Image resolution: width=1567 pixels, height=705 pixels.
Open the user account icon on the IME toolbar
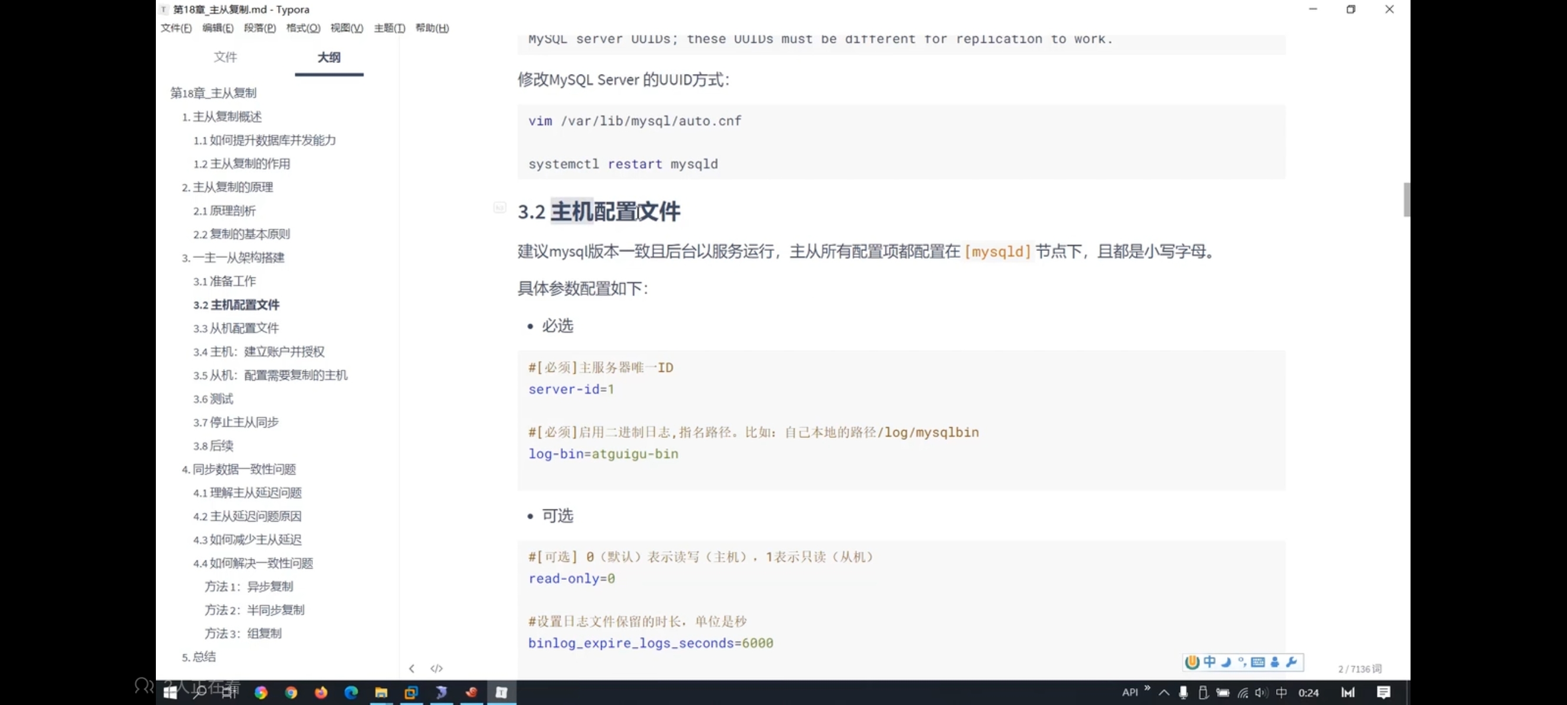tap(1275, 662)
